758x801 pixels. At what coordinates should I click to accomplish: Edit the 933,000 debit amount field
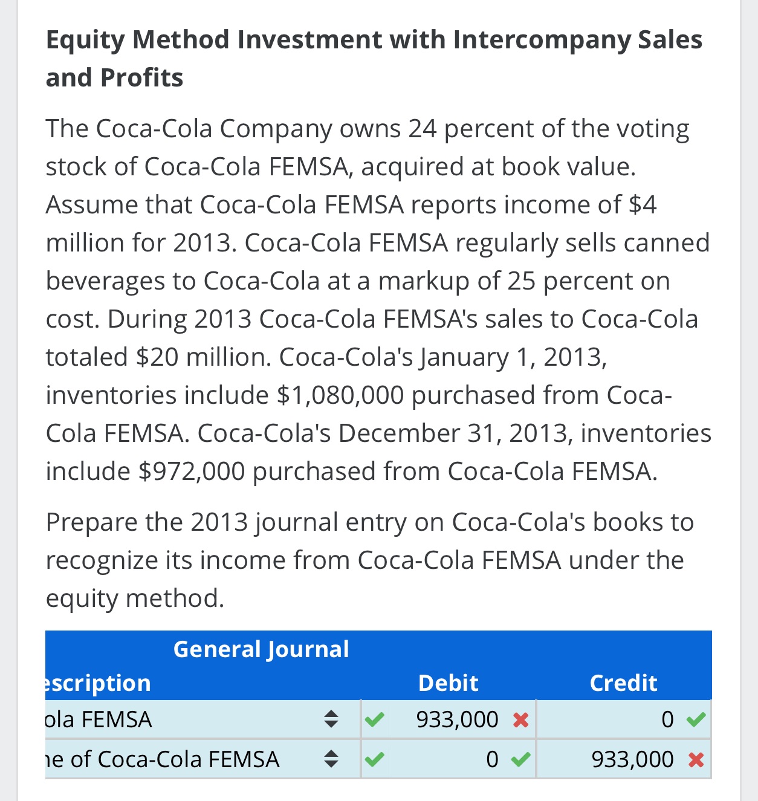tap(457, 719)
